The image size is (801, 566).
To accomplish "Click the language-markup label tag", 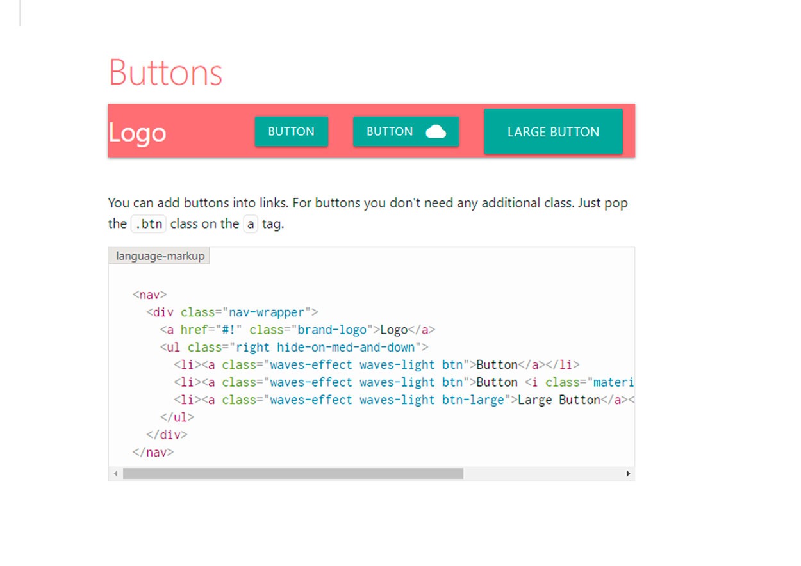I will click(160, 256).
